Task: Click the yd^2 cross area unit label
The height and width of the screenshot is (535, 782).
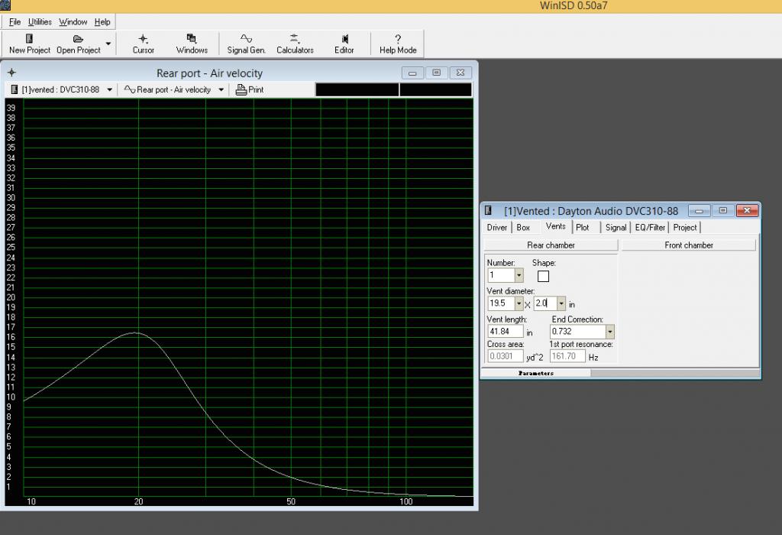Action: pyautogui.click(x=535, y=358)
